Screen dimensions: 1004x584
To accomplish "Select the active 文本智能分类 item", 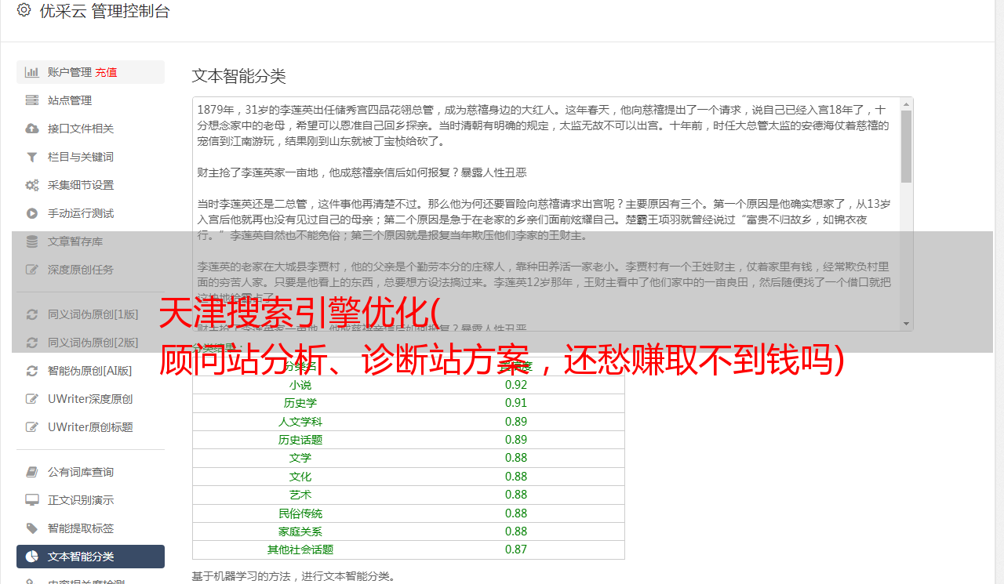I will (90, 557).
